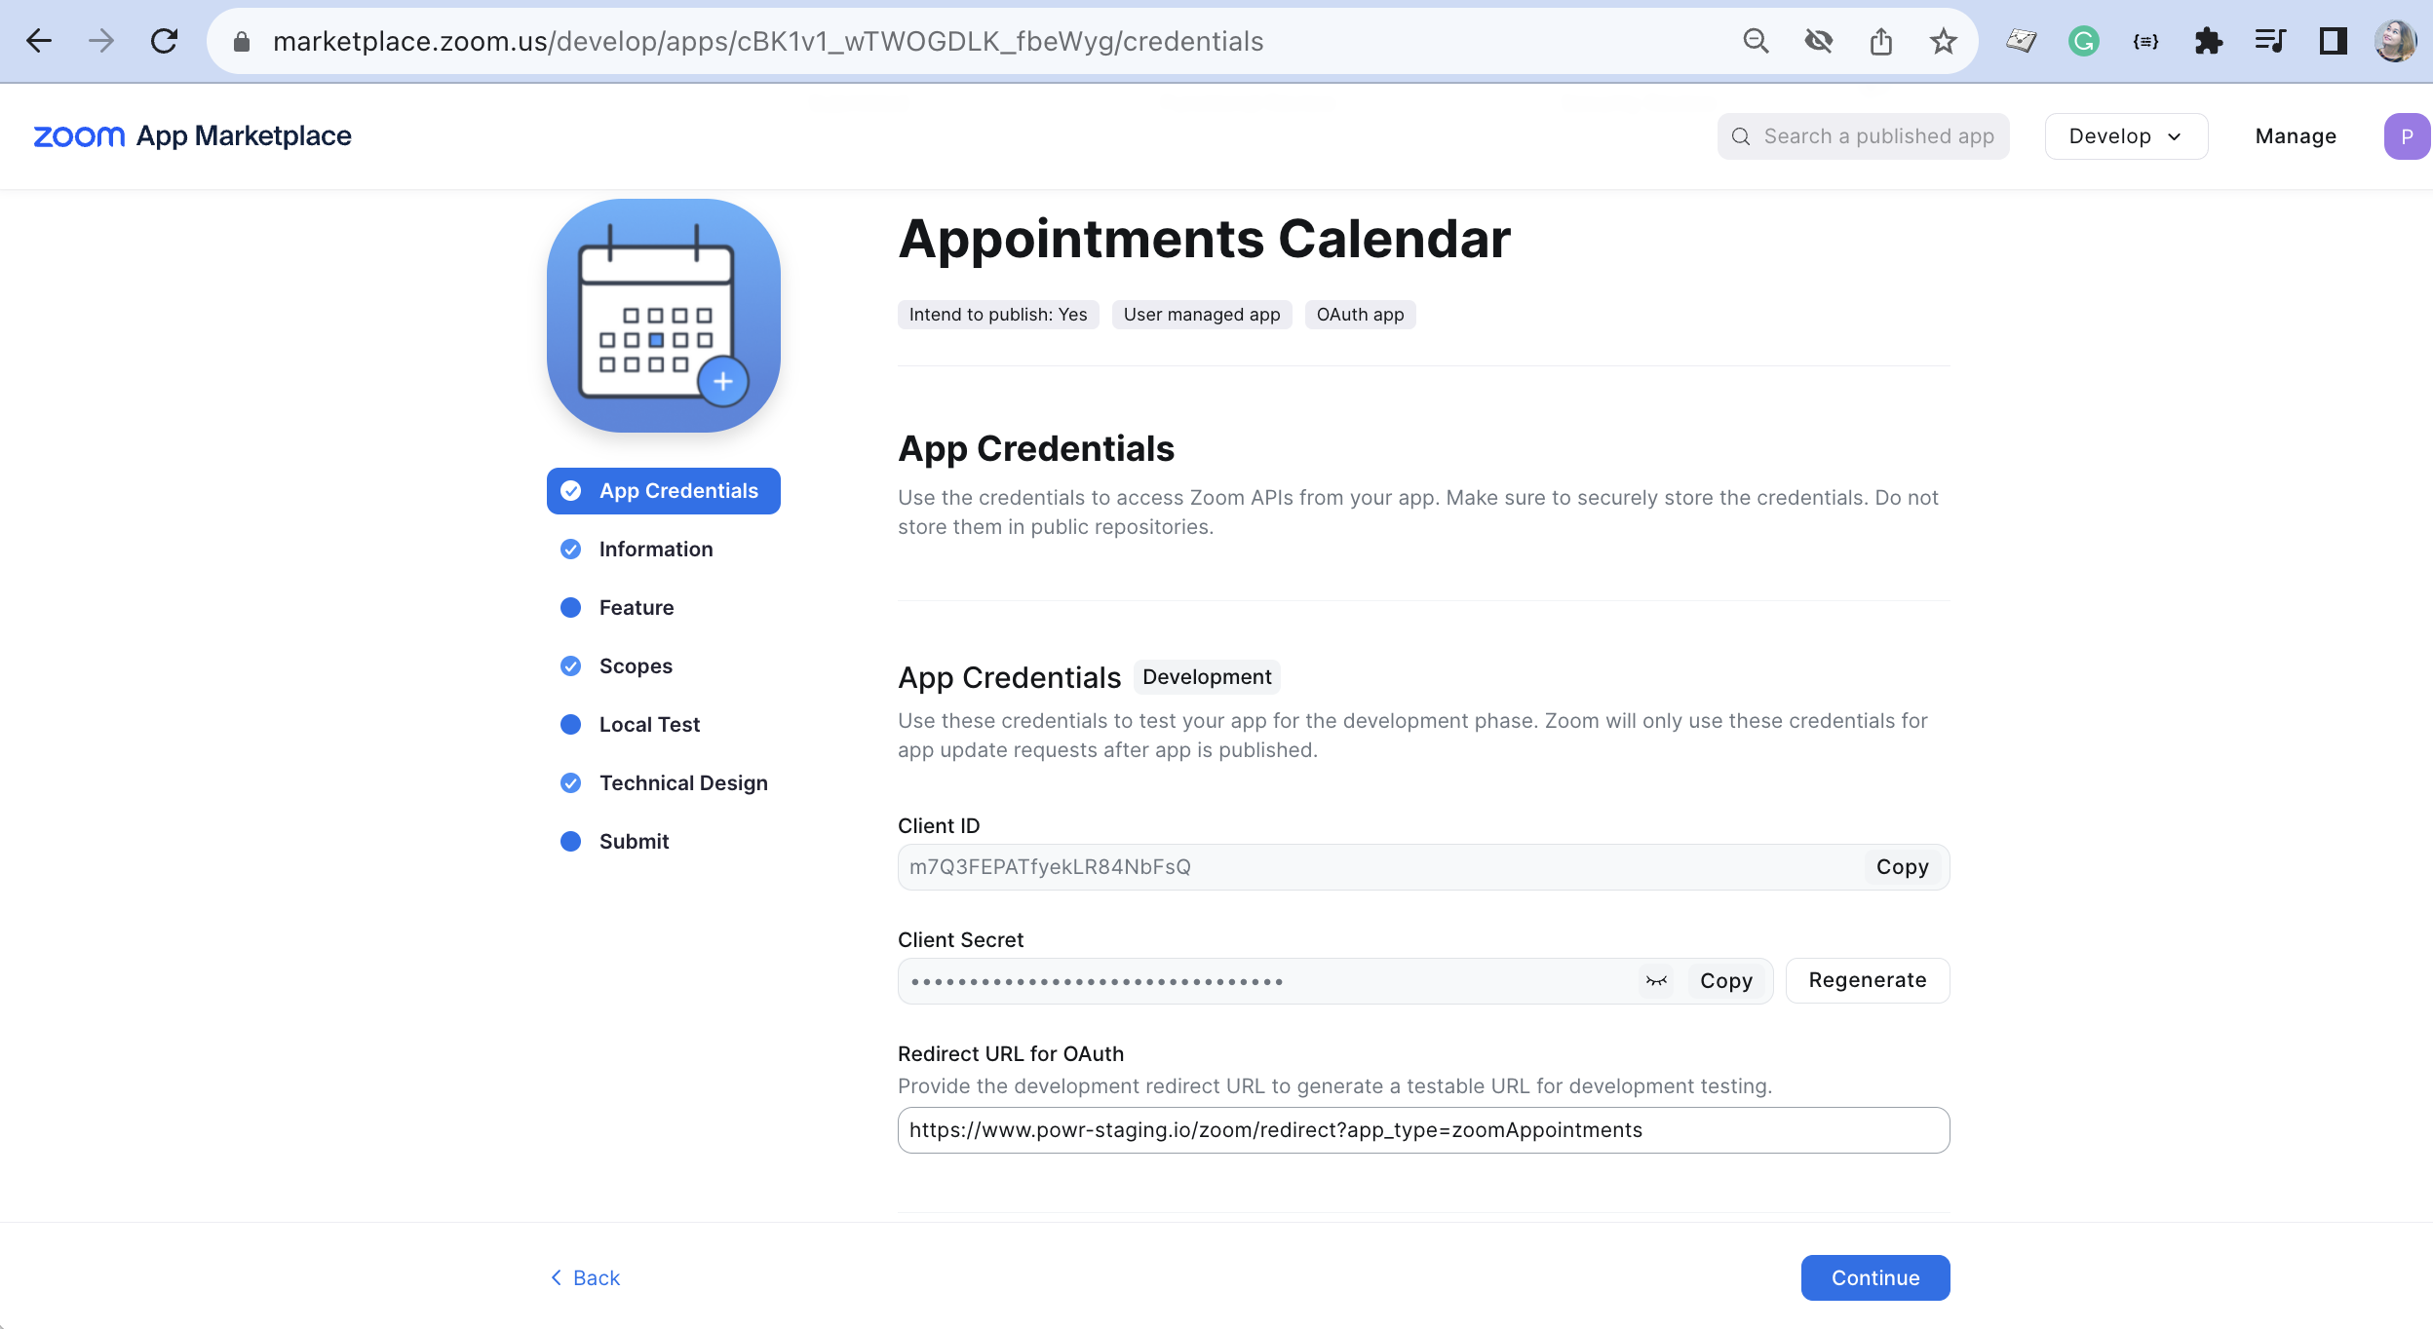Image resolution: width=2433 pixels, height=1329 pixels.
Task: Bookmark this page with star icon
Action: [1943, 41]
